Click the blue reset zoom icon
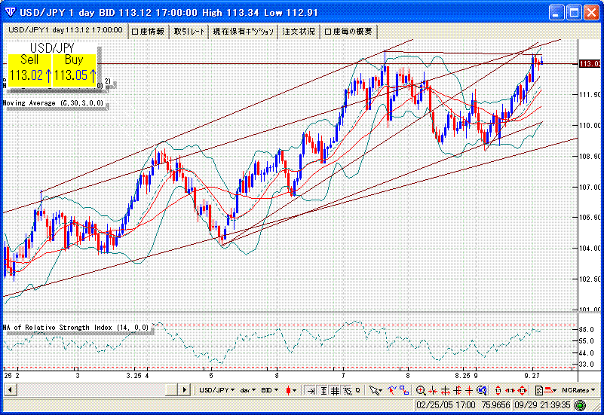Viewport: 604px width, 415px height. (483, 390)
